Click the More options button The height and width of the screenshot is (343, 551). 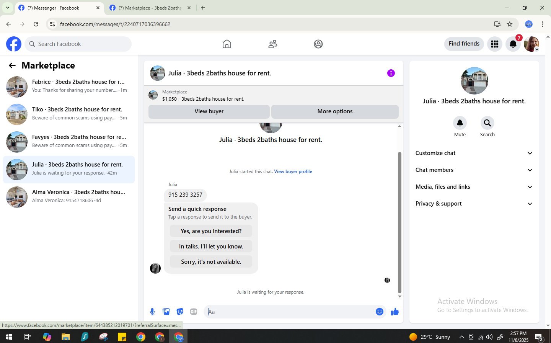(x=335, y=111)
